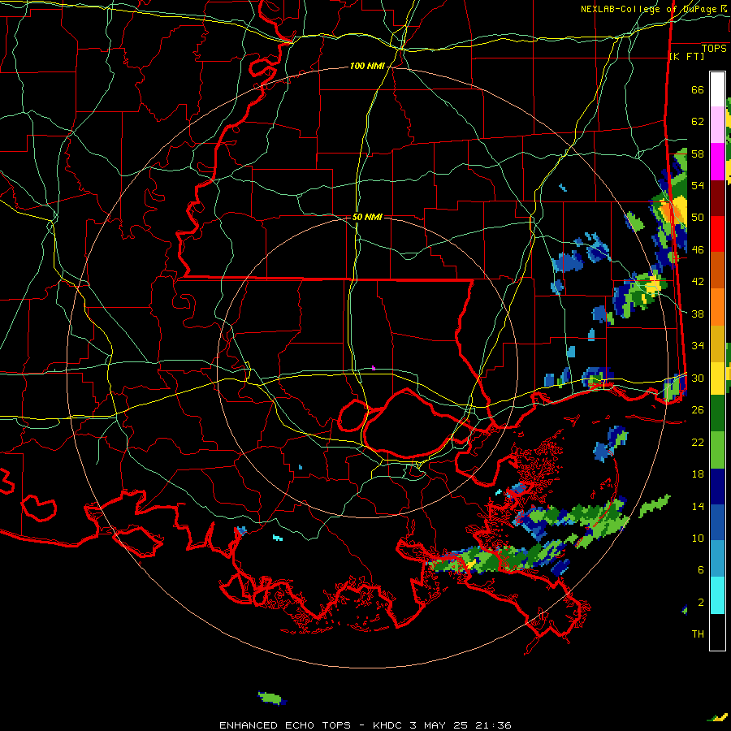Click the green echo blob below the outer ring

tap(272, 698)
